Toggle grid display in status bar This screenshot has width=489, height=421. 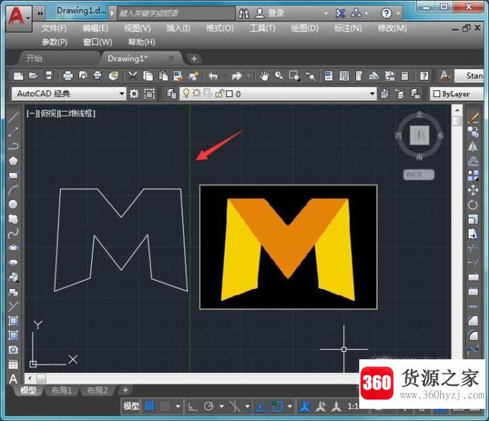coord(149,406)
